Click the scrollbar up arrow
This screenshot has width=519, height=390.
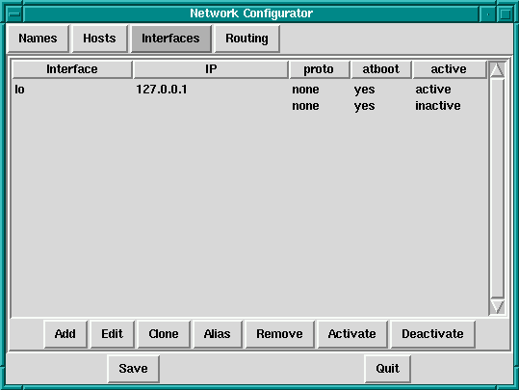(x=497, y=70)
